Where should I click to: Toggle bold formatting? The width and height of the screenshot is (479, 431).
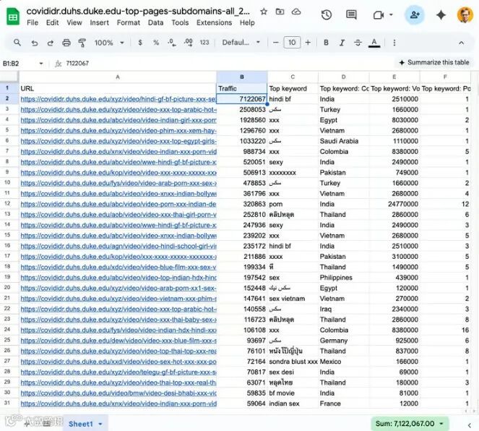[326, 43]
